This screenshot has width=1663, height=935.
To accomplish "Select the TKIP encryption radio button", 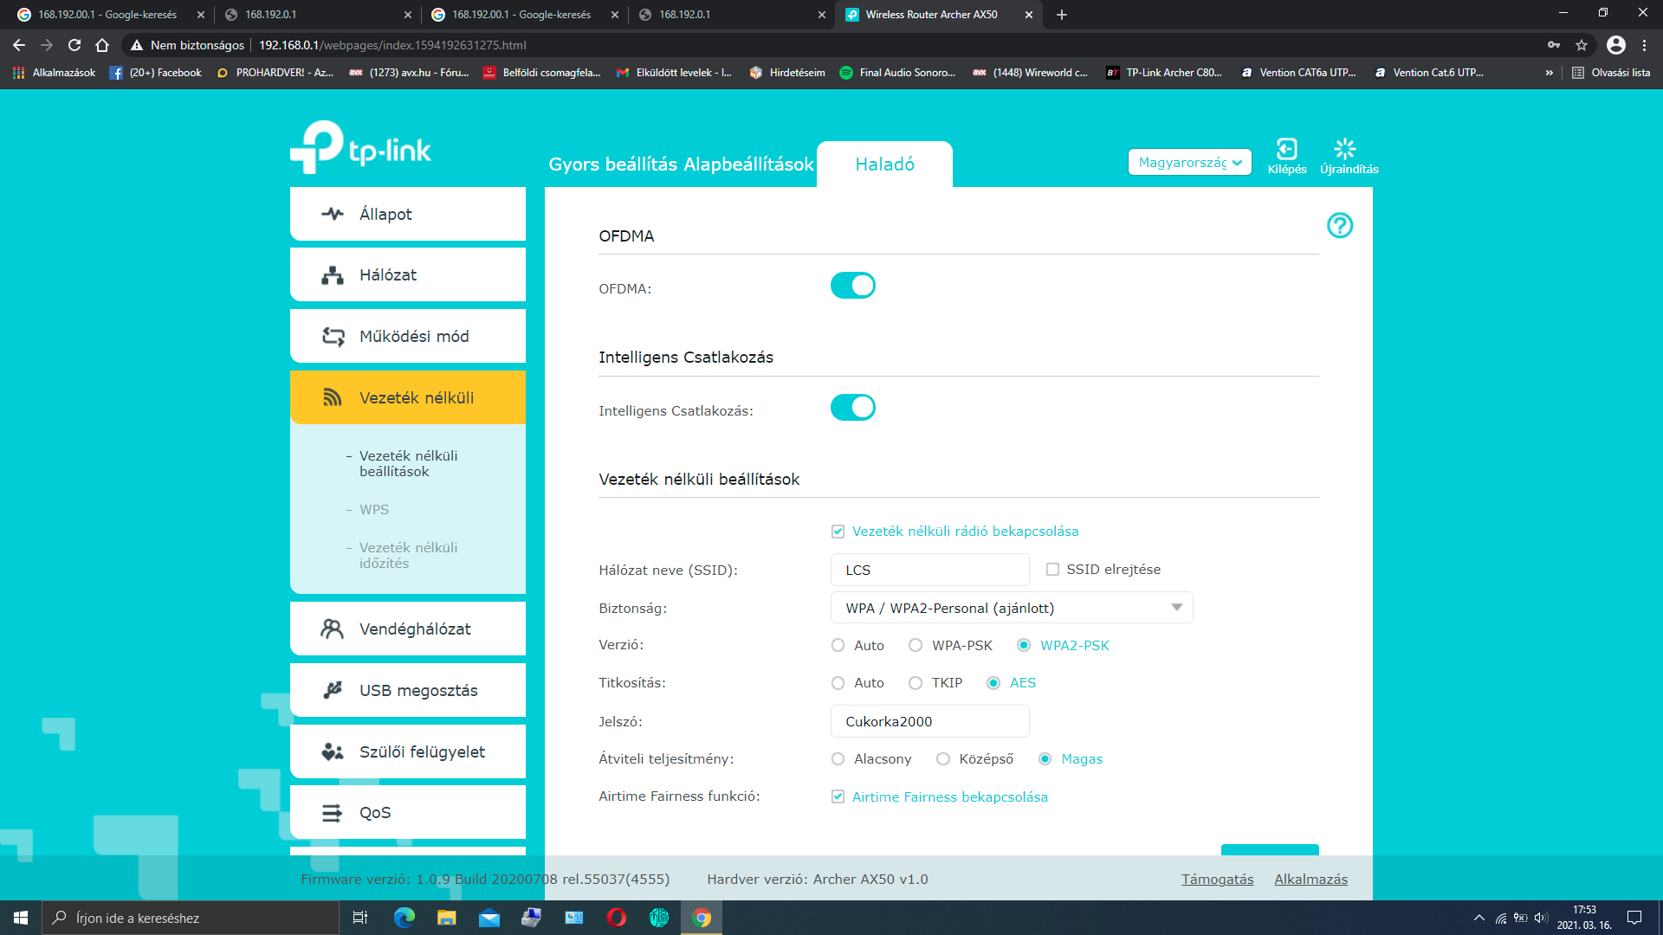I will click(916, 683).
